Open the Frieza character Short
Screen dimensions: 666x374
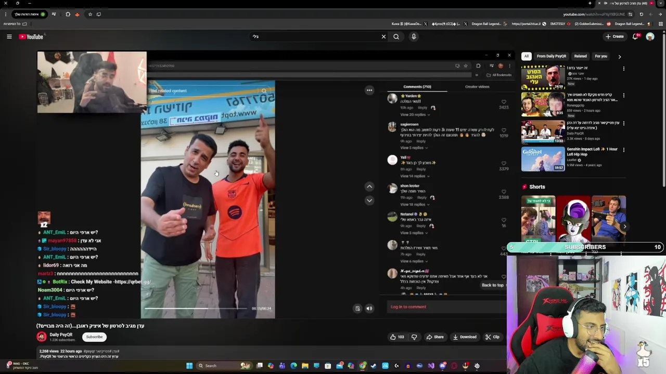coord(574,220)
